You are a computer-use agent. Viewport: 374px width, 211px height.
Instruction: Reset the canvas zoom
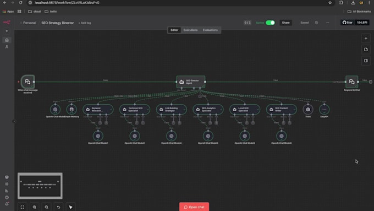point(58,207)
